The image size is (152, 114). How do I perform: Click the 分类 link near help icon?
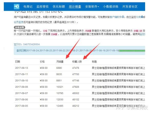[138, 17]
